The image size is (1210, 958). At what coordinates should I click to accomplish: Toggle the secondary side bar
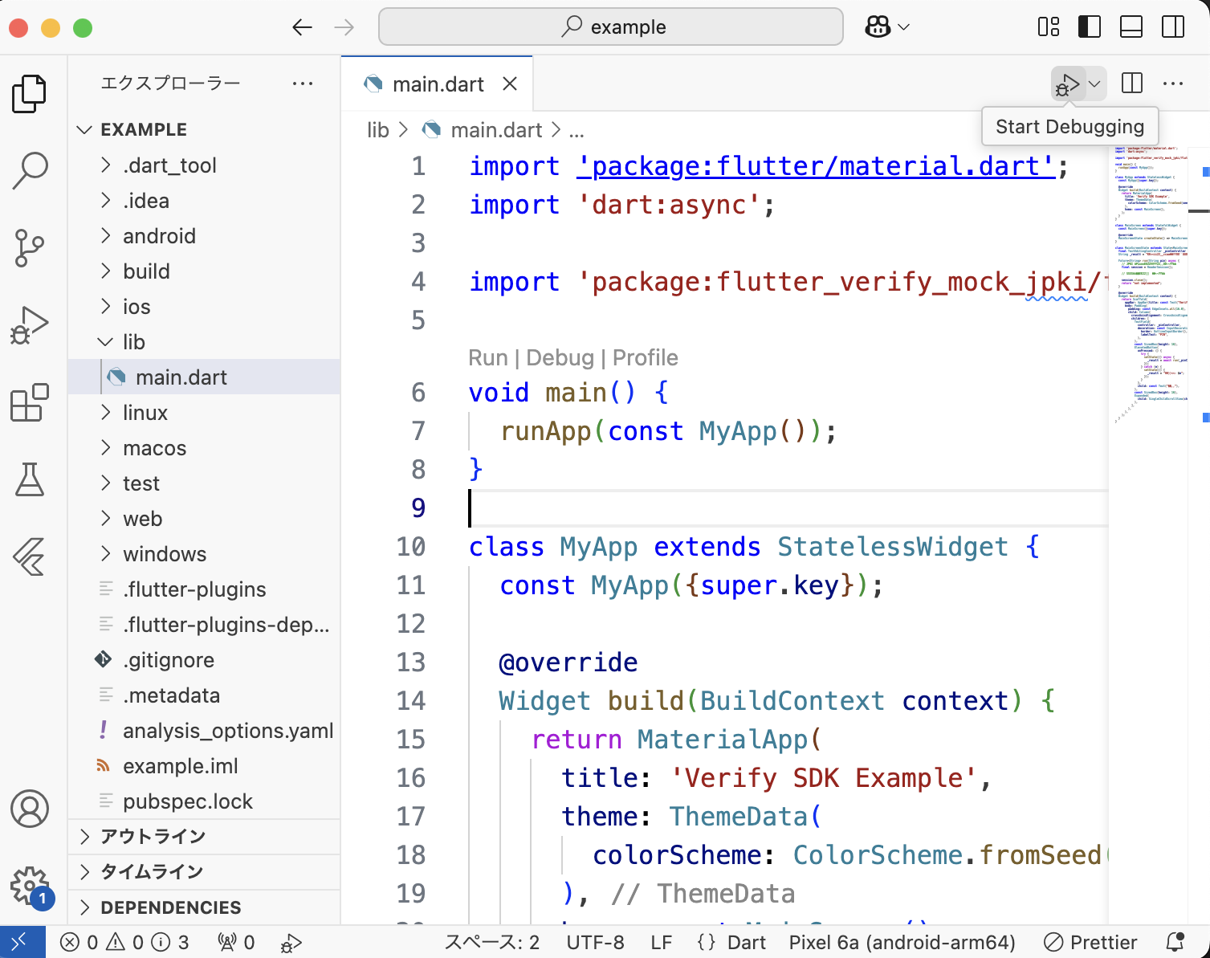click(1173, 27)
